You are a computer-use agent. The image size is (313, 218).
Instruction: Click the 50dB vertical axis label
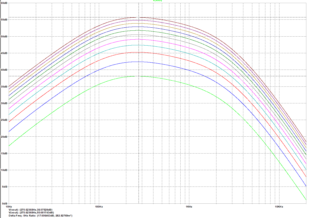(x=4, y=36)
